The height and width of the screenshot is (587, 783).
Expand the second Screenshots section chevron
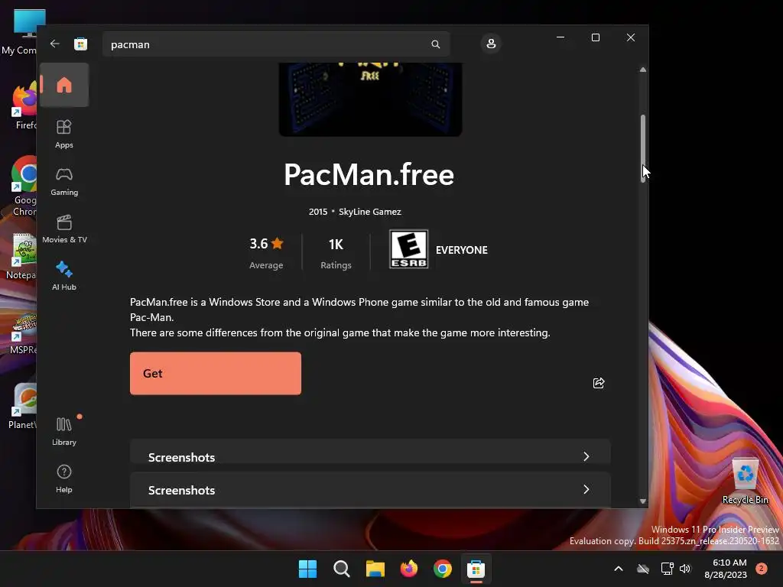tap(586, 489)
